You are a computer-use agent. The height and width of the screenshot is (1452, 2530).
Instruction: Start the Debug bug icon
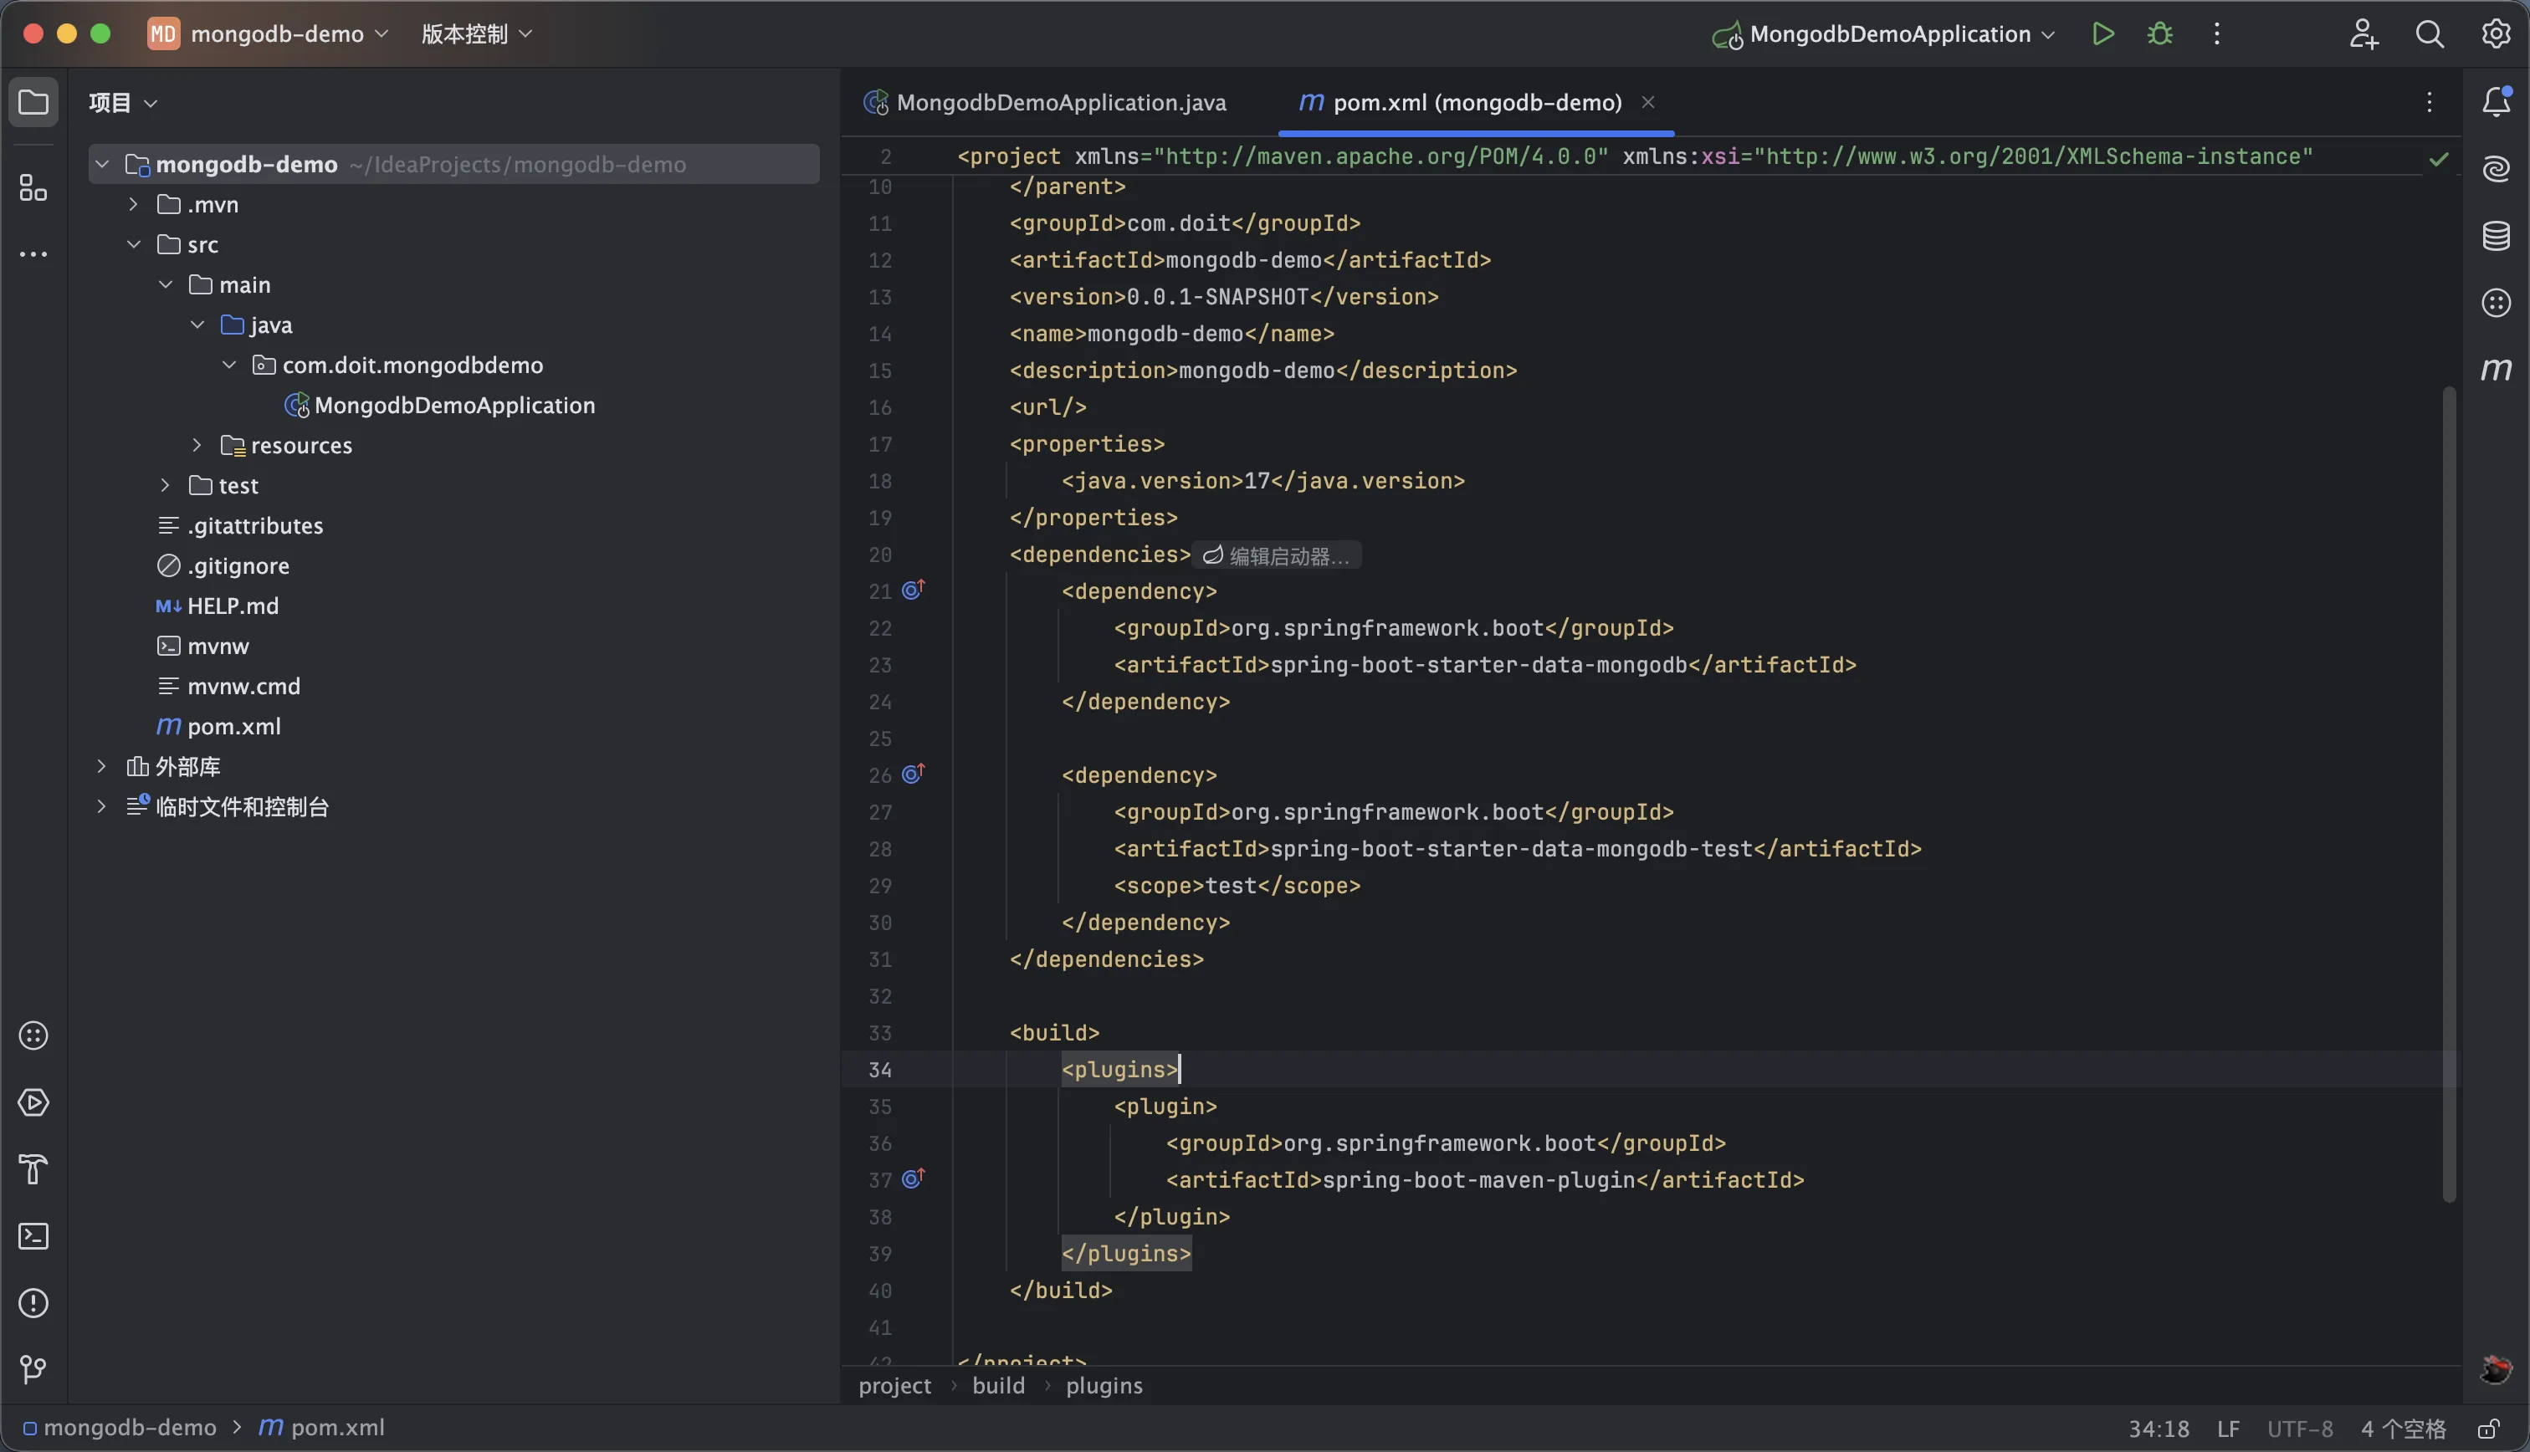tap(2159, 34)
